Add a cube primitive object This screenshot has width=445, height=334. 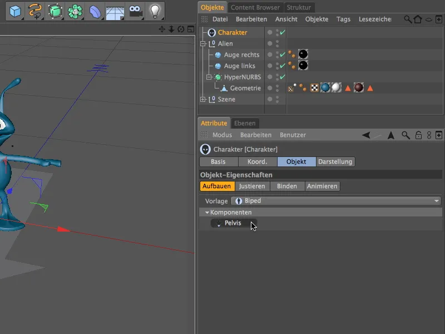[x=16, y=11]
